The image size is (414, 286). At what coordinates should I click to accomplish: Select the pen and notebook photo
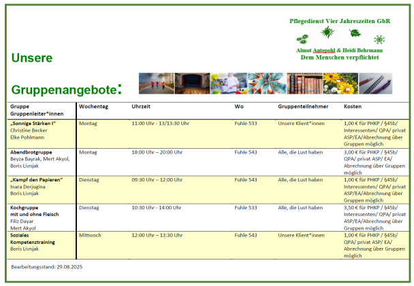click(x=375, y=84)
